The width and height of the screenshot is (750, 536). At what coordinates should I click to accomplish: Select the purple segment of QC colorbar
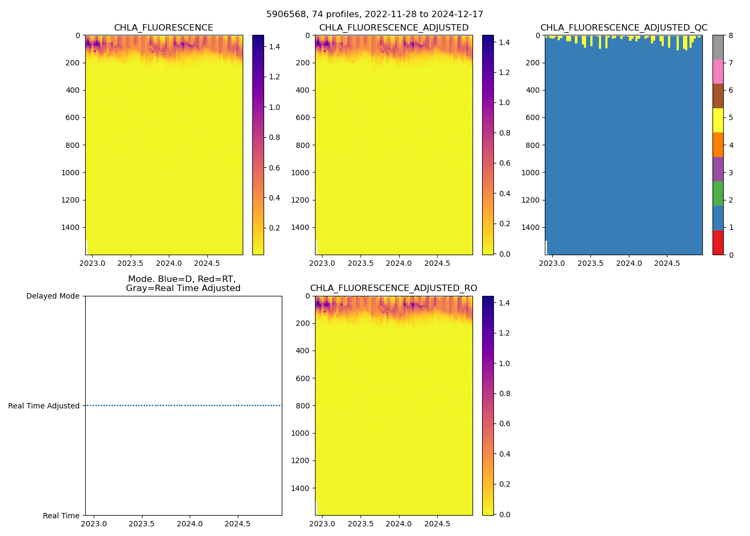click(x=718, y=169)
